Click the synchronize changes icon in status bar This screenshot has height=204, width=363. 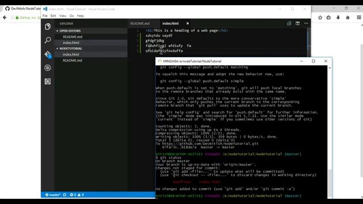[x=65, y=195]
